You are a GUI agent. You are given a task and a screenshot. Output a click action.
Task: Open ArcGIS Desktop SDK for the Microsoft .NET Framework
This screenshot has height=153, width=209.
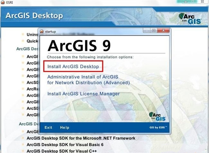[x=81, y=138]
